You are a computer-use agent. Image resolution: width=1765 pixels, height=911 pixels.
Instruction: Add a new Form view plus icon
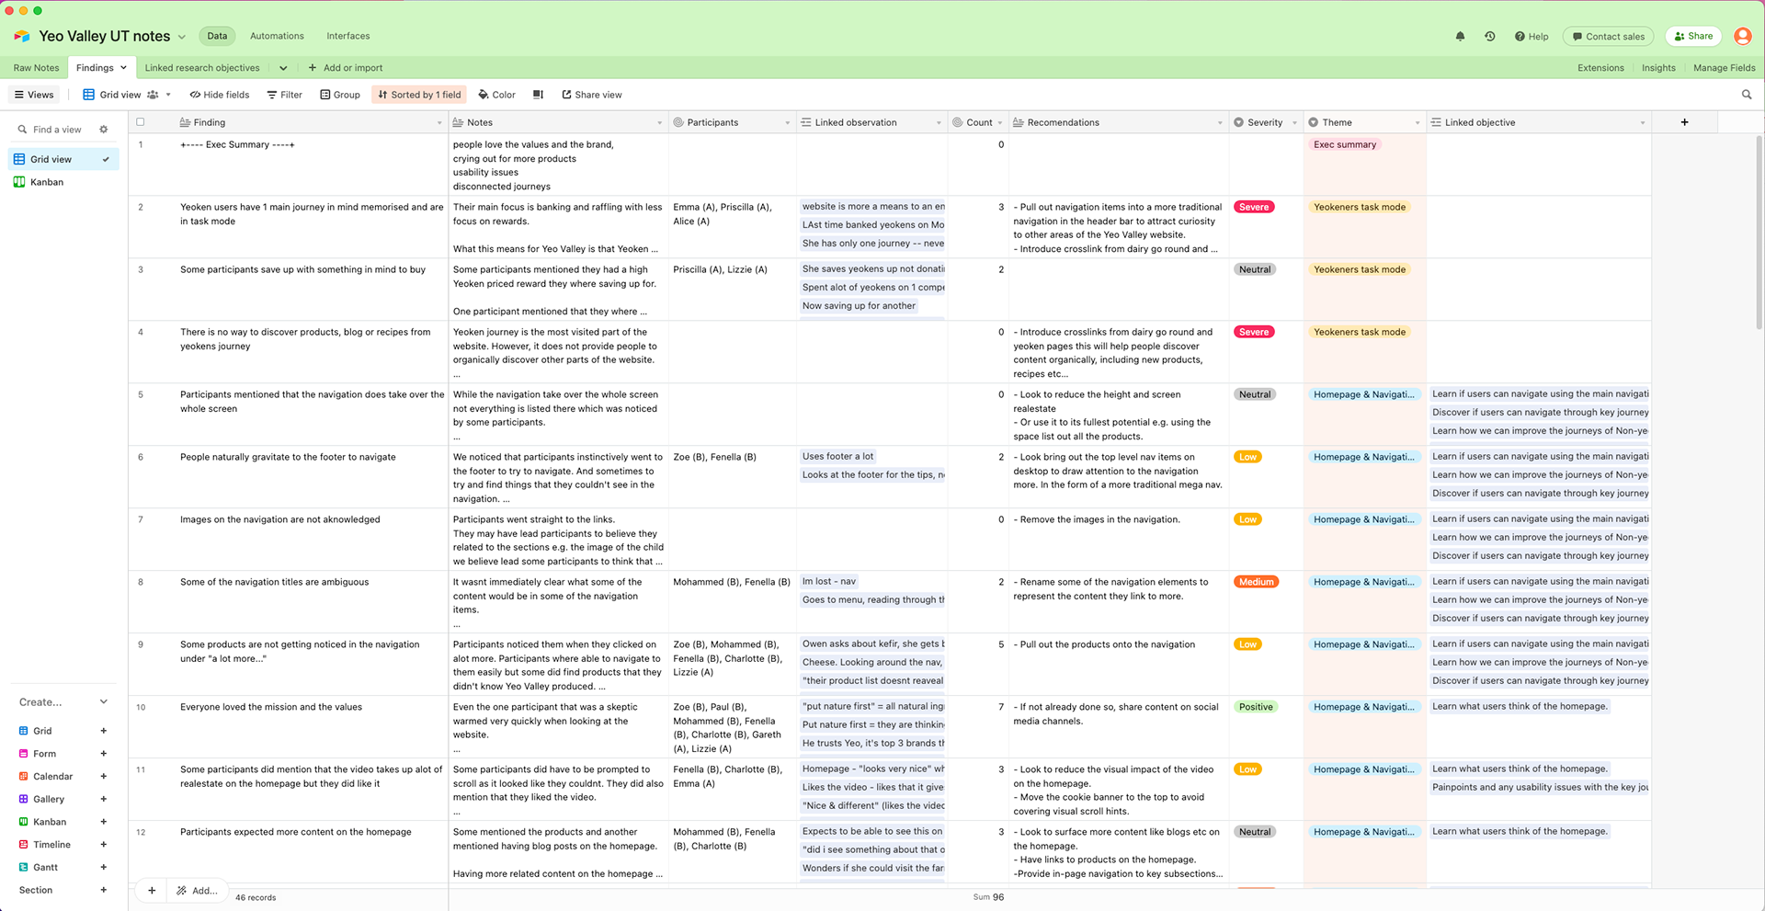click(104, 754)
